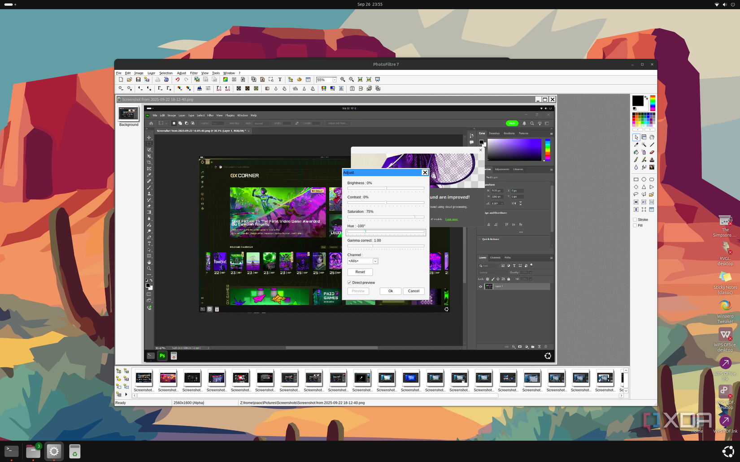Viewport: 740px width, 462px height.
Task: Click Ok to apply the adjustments
Action: pyautogui.click(x=390, y=291)
